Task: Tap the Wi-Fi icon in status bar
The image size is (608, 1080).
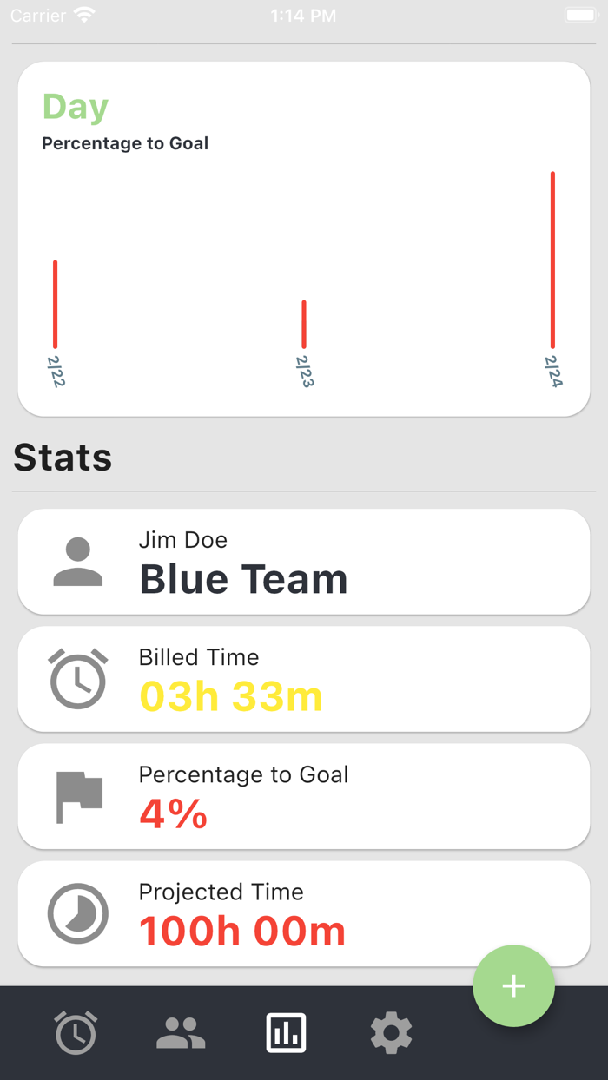Action: pyautogui.click(x=84, y=16)
